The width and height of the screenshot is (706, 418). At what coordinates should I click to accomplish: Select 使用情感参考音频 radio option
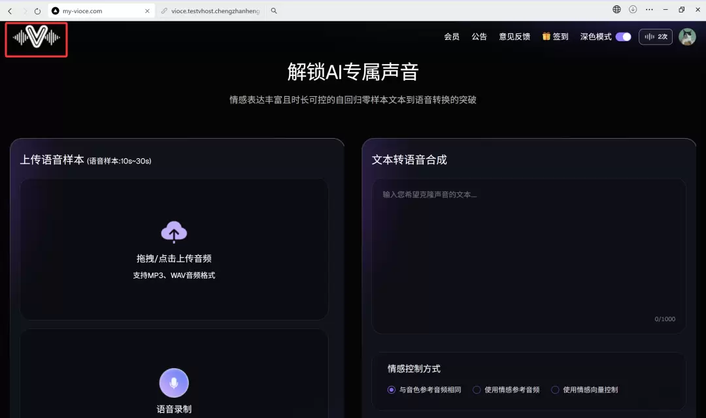pyautogui.click(x=477, y=390)
